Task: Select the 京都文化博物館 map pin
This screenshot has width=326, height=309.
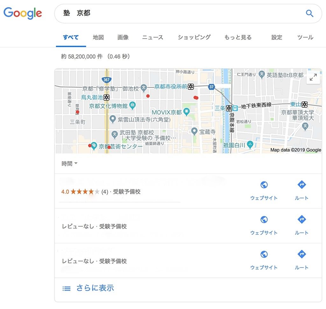Action: point(133,105)
